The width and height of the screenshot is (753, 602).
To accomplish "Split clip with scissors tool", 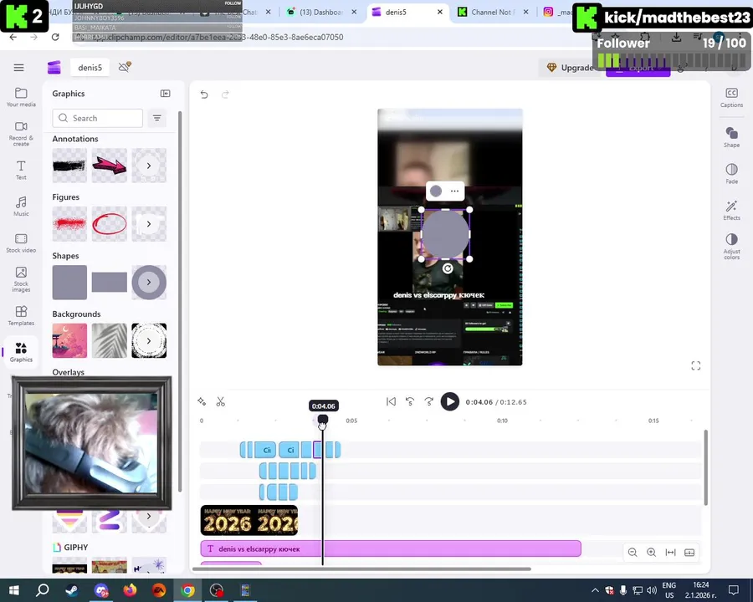I will pyautogui.click(x=220, y=402).
